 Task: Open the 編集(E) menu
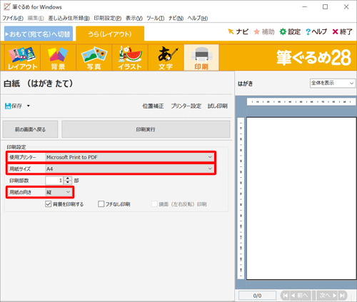(x=36, y=18)
